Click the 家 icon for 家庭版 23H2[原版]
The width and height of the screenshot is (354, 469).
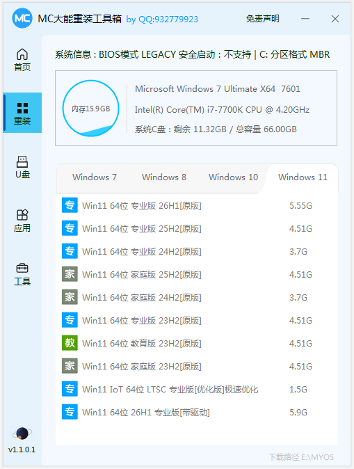(x=70, y=366)
